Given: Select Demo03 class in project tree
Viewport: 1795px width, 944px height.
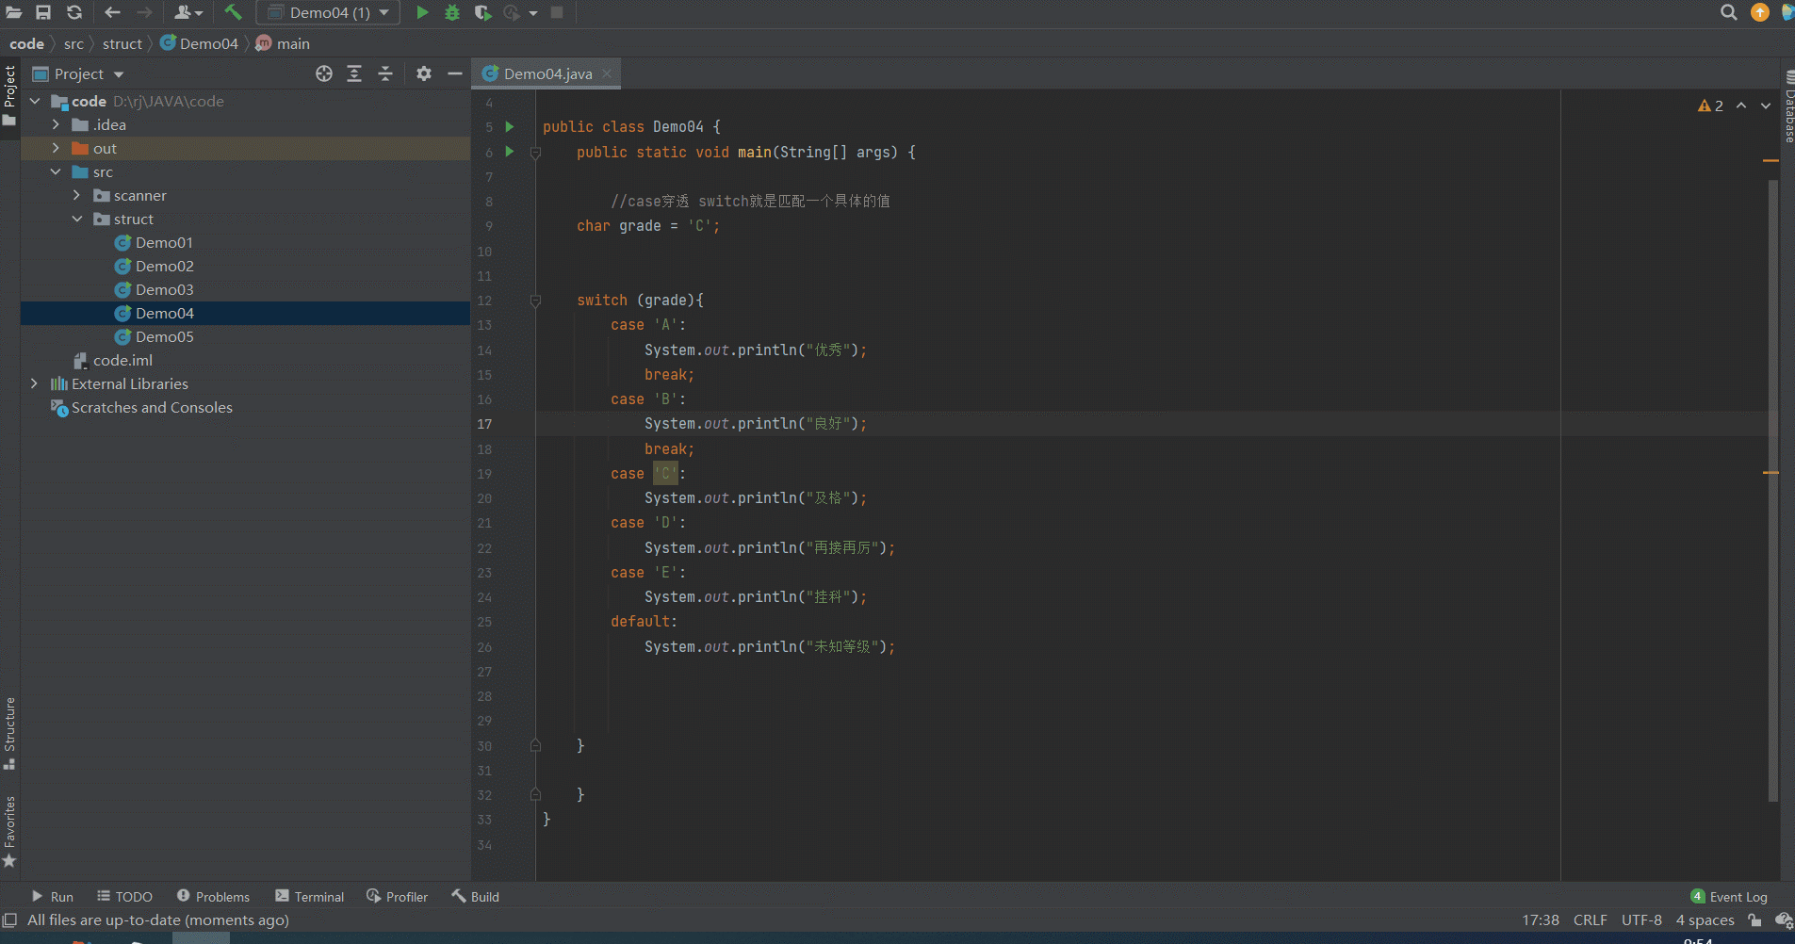Looking at the screenshot, I should point(164,289).
